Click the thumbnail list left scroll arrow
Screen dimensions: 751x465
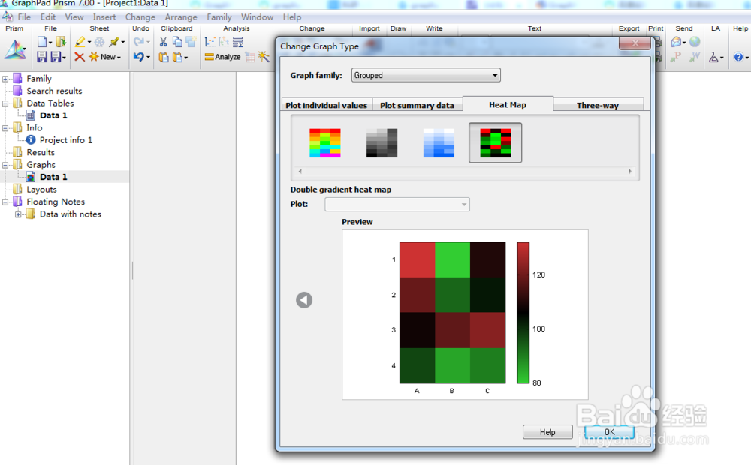pyautogui.click(x=300, y=171)
